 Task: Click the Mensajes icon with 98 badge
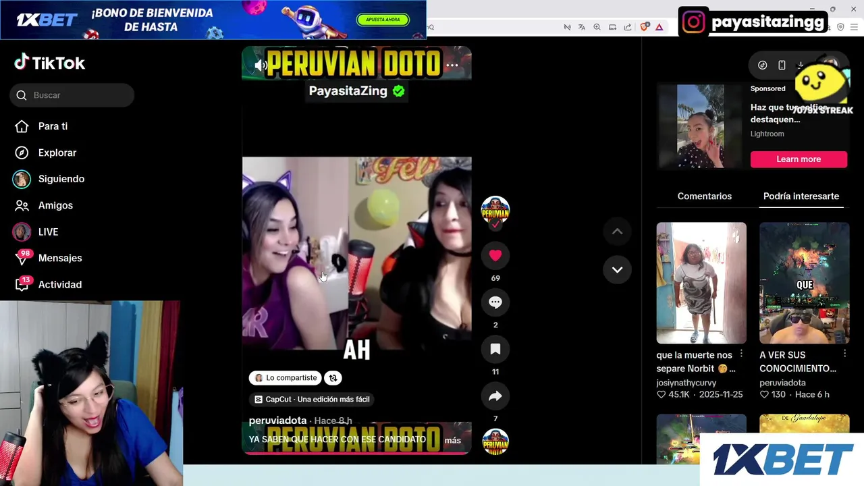click(22, 258)
